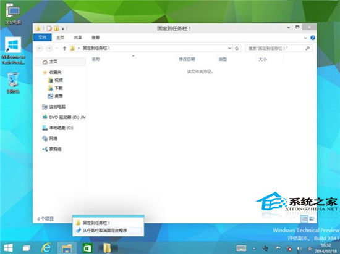This screenshot has height=254, width=340.
Task: Open Windows Store from taskbar
Action: [x=87, y=248]
